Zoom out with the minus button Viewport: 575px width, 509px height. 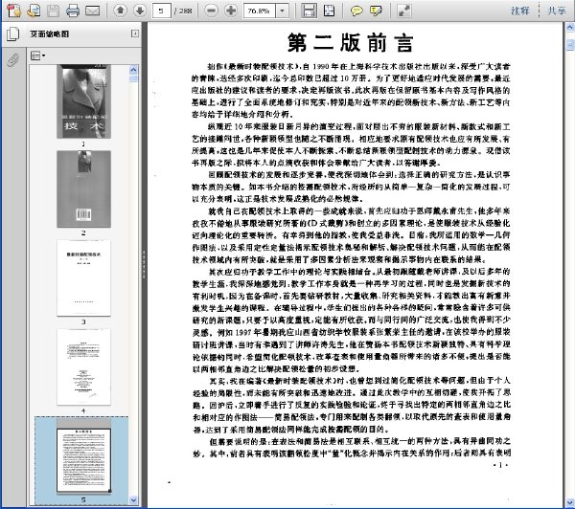click(x=211, y=11)
